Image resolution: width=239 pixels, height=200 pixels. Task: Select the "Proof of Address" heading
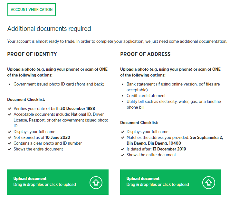(145, 54)
